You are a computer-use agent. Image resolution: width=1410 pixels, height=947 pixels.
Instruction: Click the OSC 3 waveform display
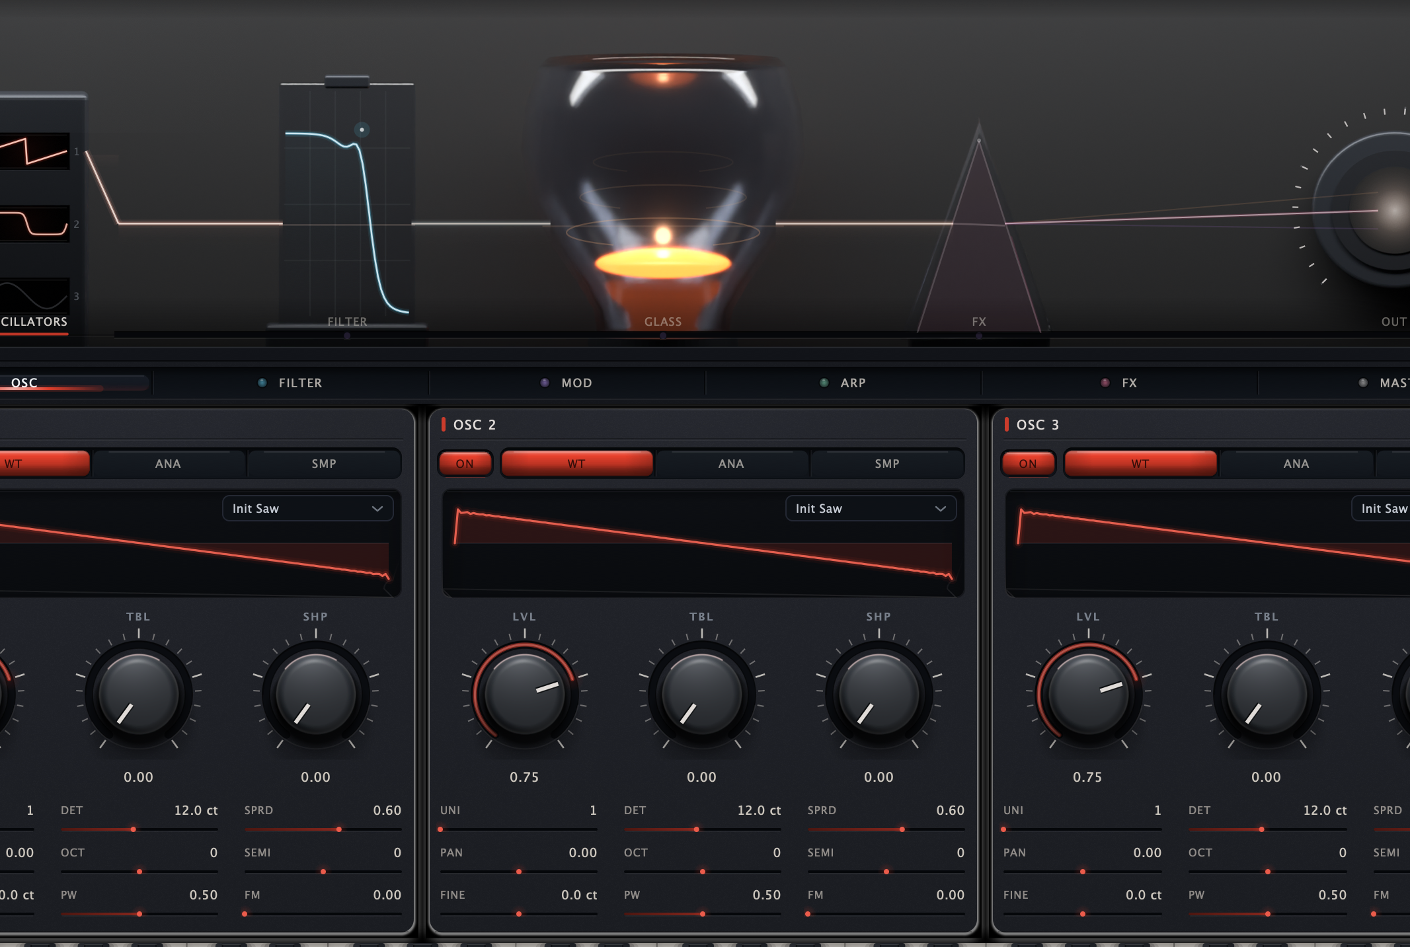(x=1208, y=543)
